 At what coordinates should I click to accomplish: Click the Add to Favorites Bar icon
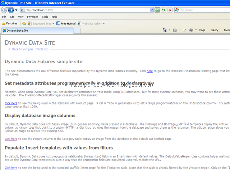tap(24, 23)
